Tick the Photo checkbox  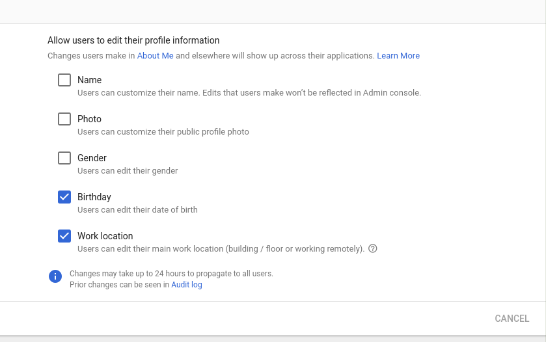coord(64,119)
